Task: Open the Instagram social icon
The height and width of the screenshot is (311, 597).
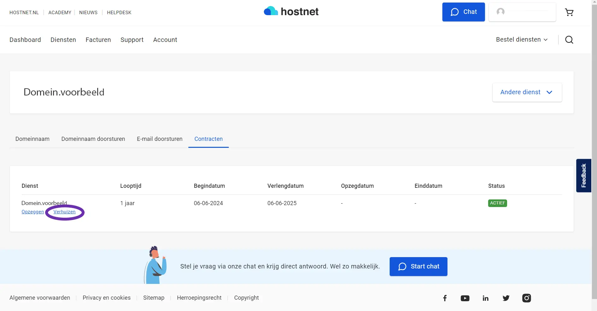Action: click(x=527, y=298)
